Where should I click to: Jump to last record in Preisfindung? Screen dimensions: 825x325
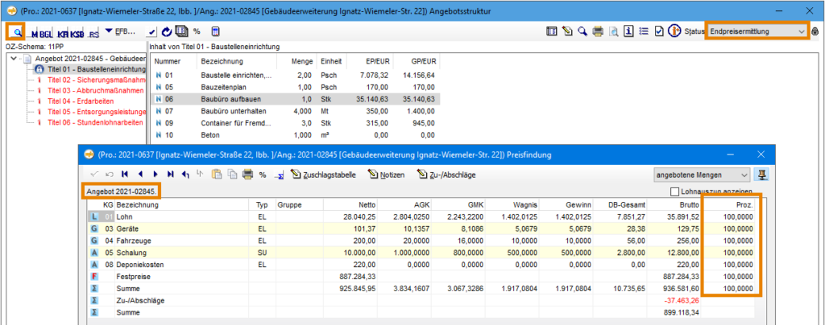(x=171, y=174)
